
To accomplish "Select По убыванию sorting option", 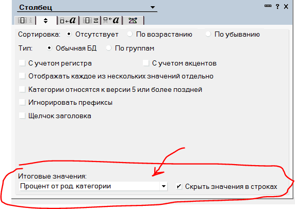I will [208, 34].
